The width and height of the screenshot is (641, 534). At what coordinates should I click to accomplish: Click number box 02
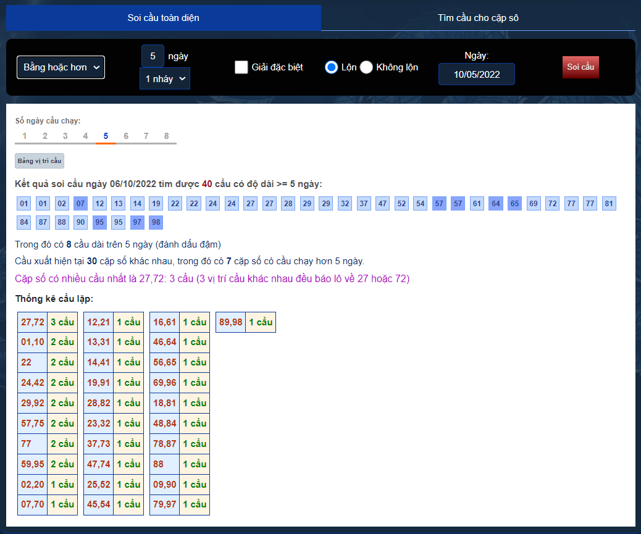(62, 204)
